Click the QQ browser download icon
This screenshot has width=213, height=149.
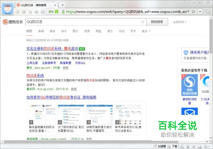(204, 85)
